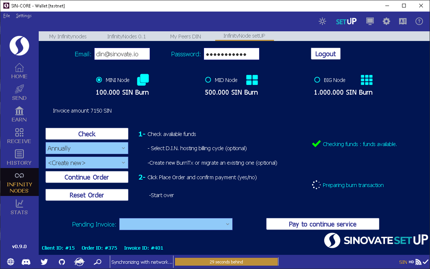The width and height of the screenshot is (430, 269).
Task: Open the STATS page
Action: coord(19,207)
